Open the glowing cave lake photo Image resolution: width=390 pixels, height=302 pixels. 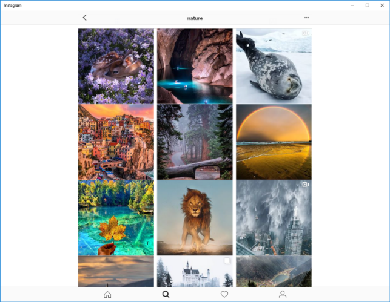tap(195, 66)
